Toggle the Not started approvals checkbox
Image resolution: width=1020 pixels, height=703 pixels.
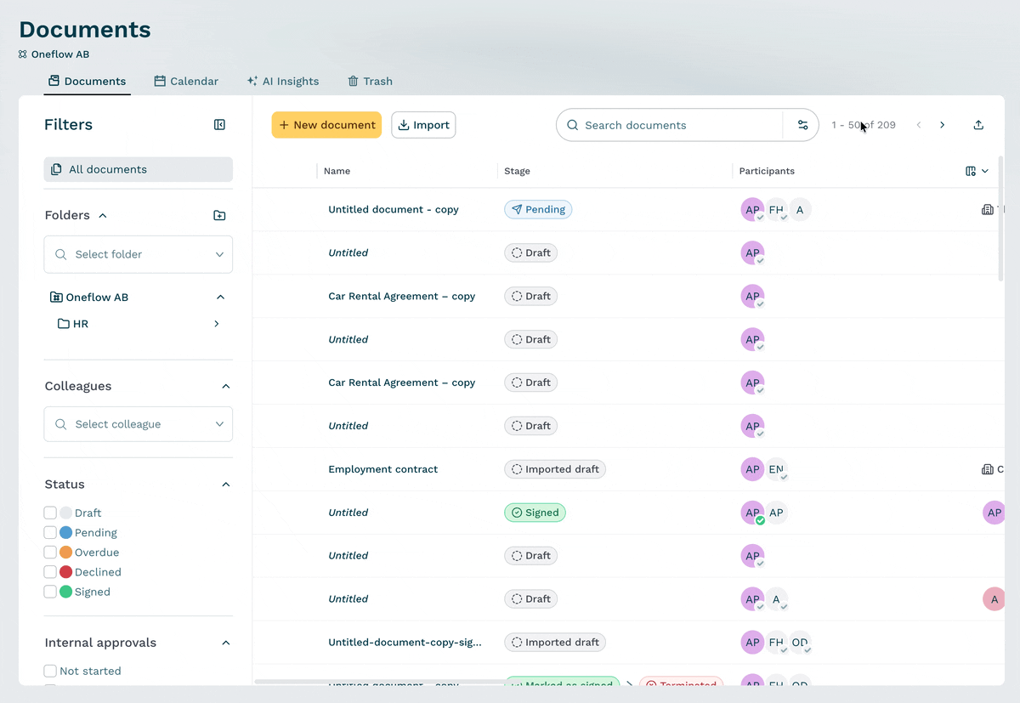[x=50, y=672]
